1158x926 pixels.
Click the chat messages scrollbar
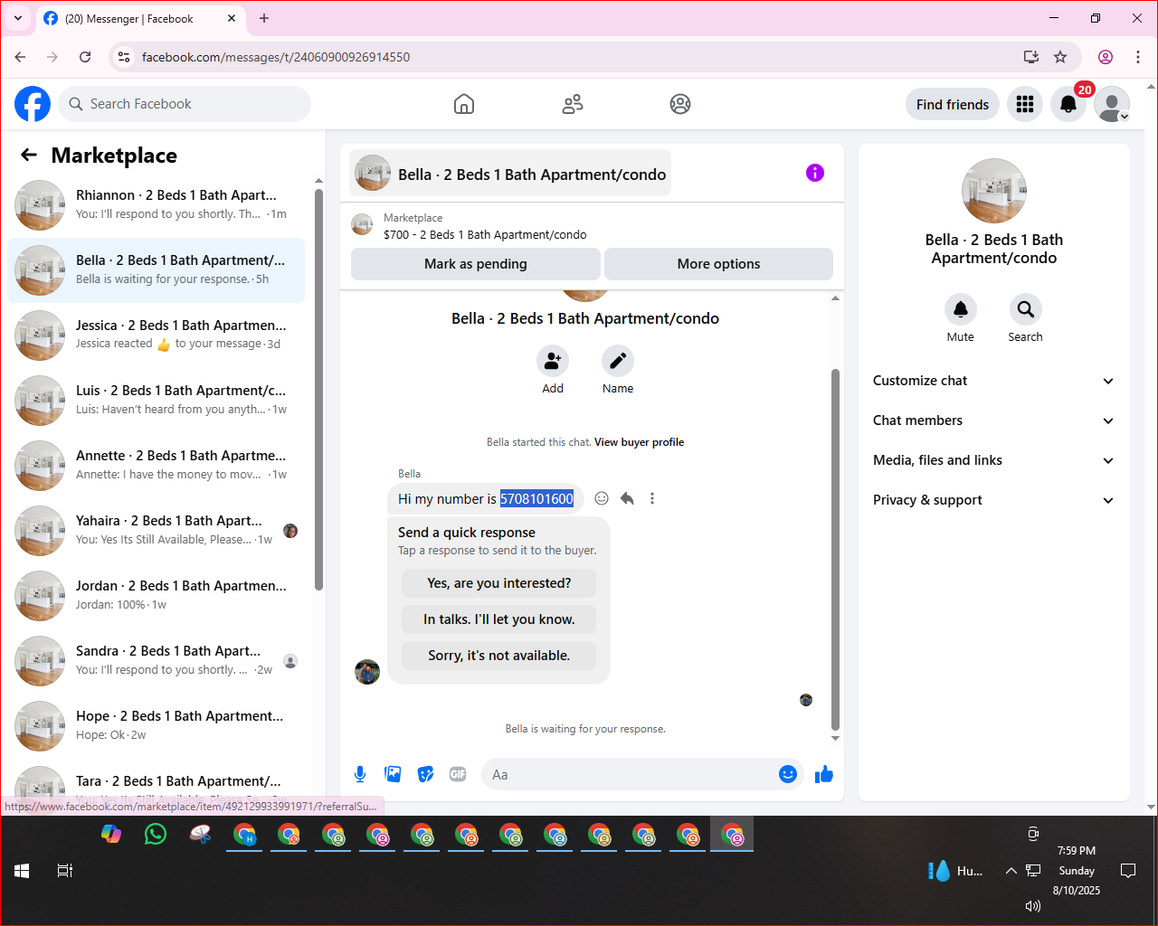pos(835,549)
